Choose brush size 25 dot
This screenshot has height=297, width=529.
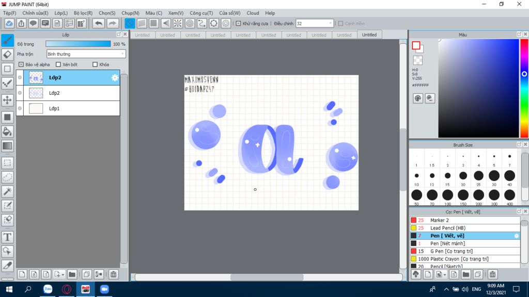point(478,175)
